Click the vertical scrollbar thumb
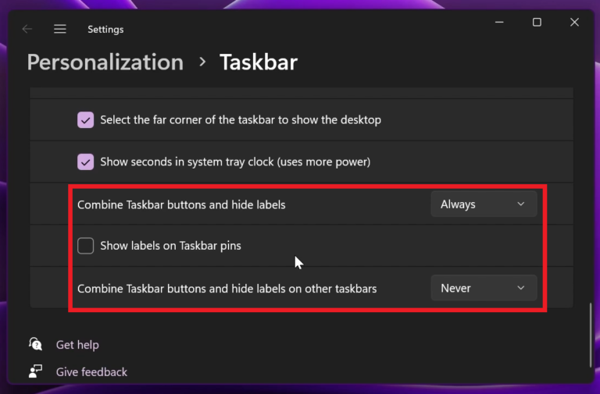This screenshot has height=394, width=600. (591, 335)
